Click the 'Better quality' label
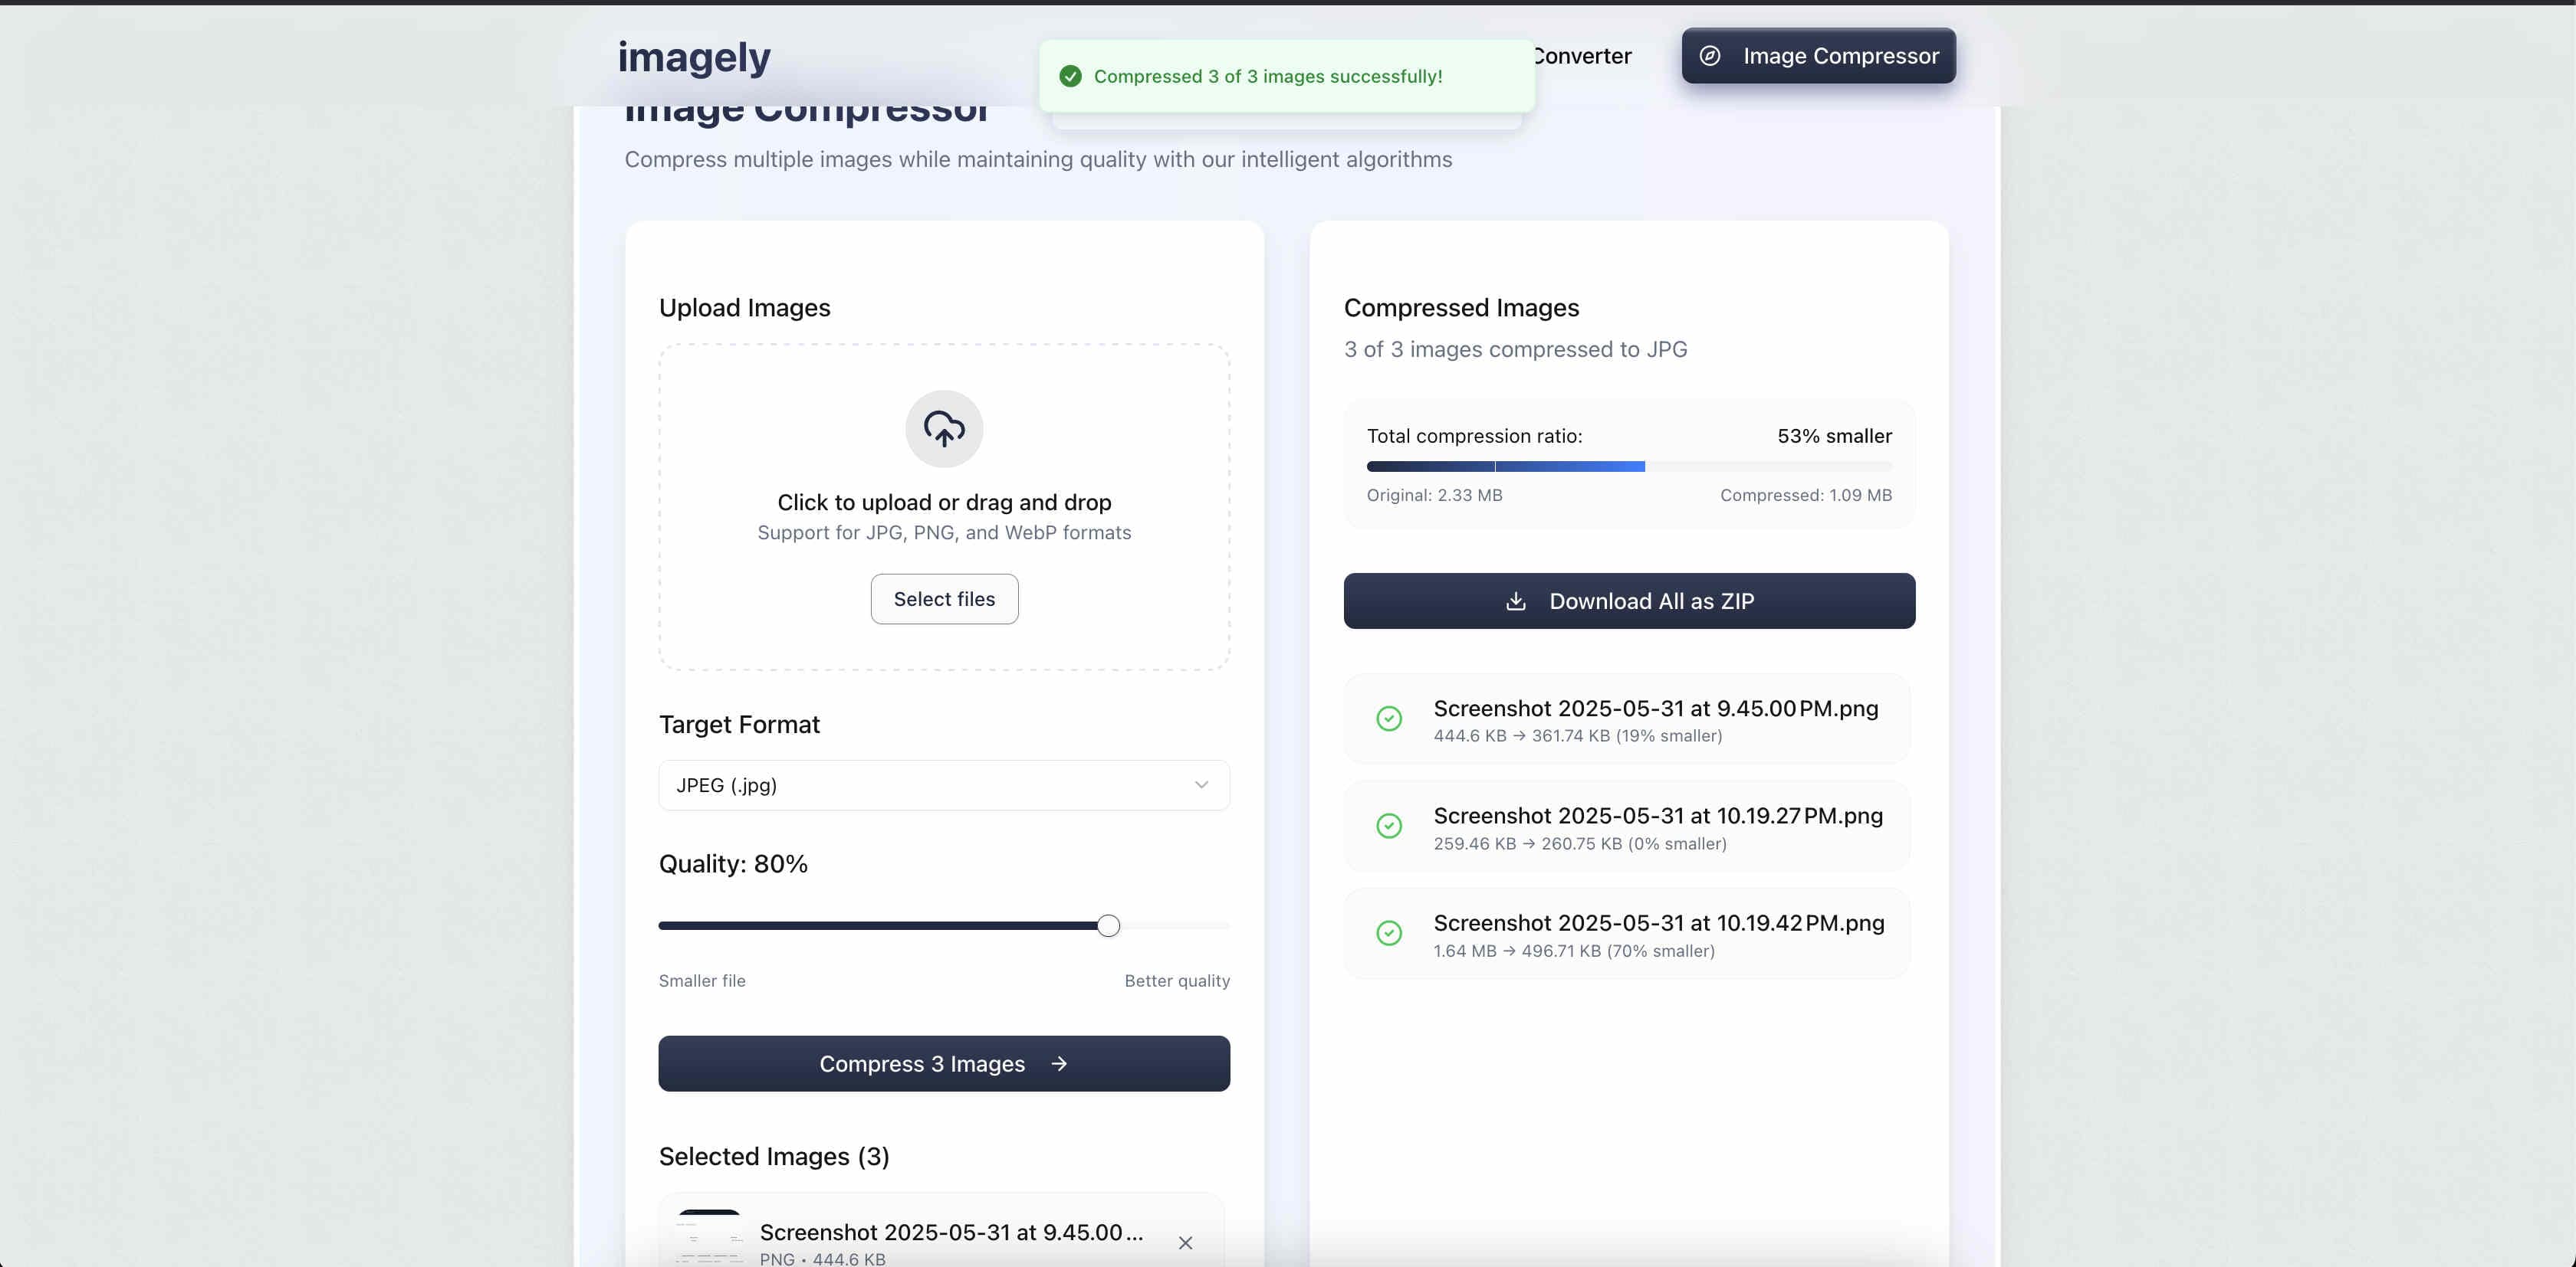The width and height of the screenshot is (2576, 1267). (x=1177, y=981)
